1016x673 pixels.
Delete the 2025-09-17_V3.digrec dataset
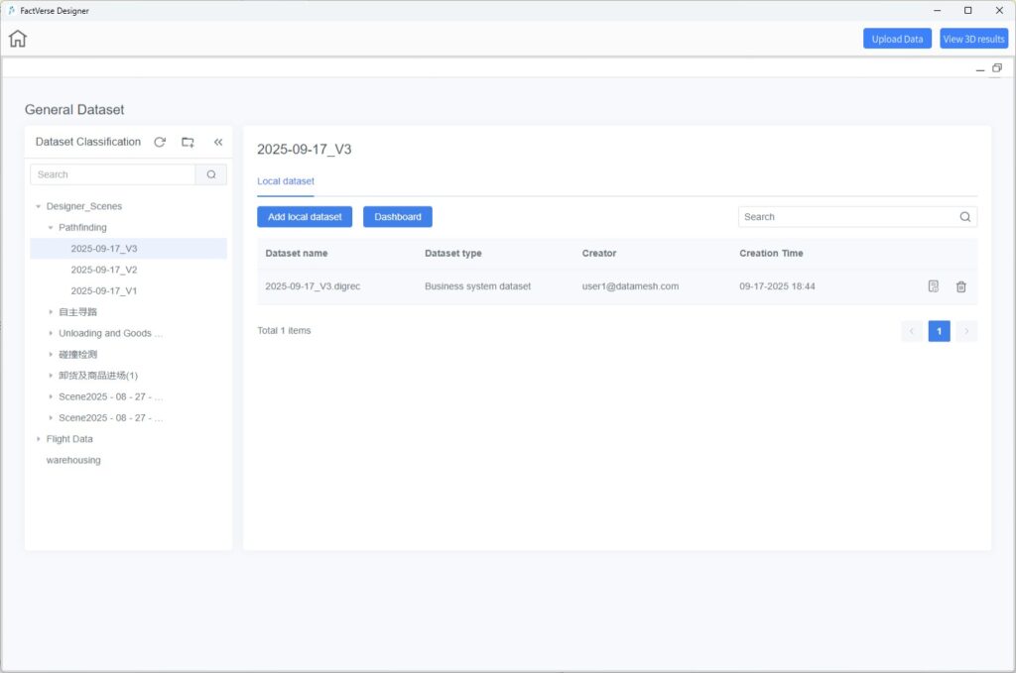point(960,286)
